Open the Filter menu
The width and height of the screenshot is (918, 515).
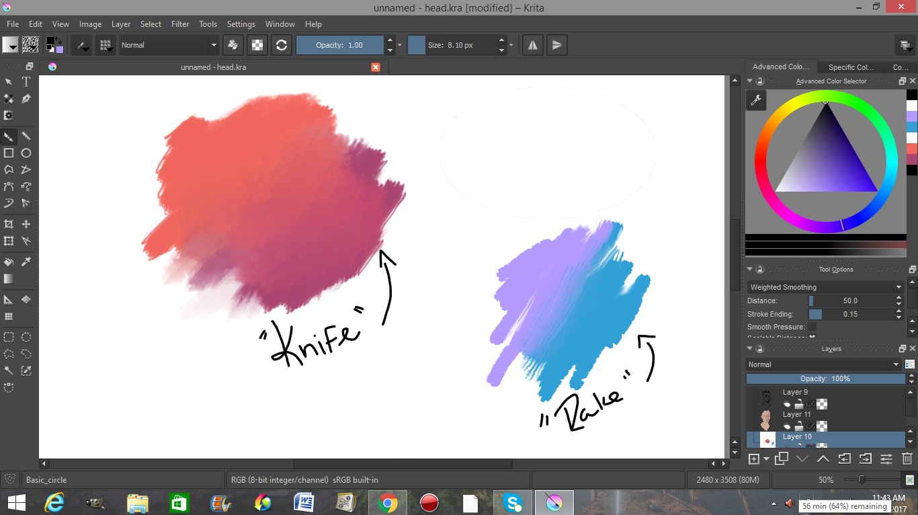pos(180,24)
